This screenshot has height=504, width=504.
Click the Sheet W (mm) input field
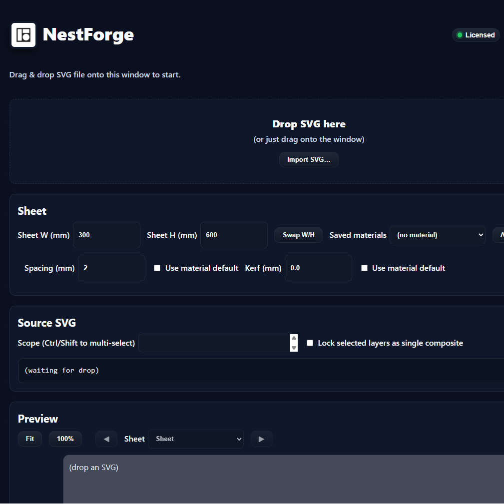coord(106,235)
